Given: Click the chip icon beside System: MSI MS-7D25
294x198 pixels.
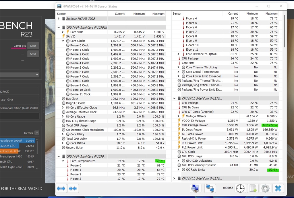Looking at the screenshot, I should (63, 19).
